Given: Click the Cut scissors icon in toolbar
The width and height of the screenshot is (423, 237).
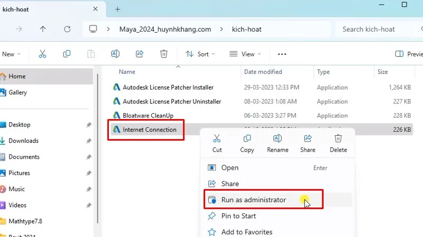Looking at the screenshot, I should pyautogui.click(x=42, y=54).
